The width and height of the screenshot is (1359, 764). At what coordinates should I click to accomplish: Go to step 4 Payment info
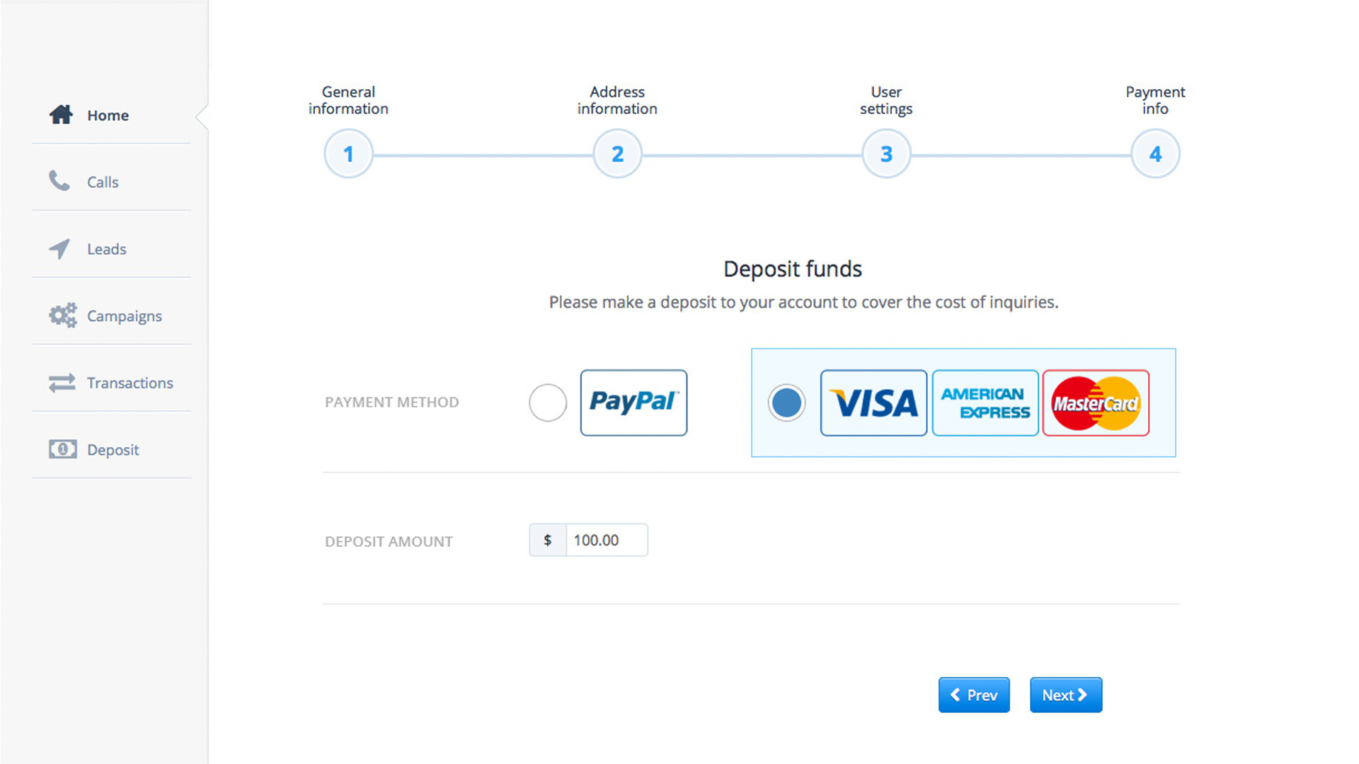[1155, 154]
